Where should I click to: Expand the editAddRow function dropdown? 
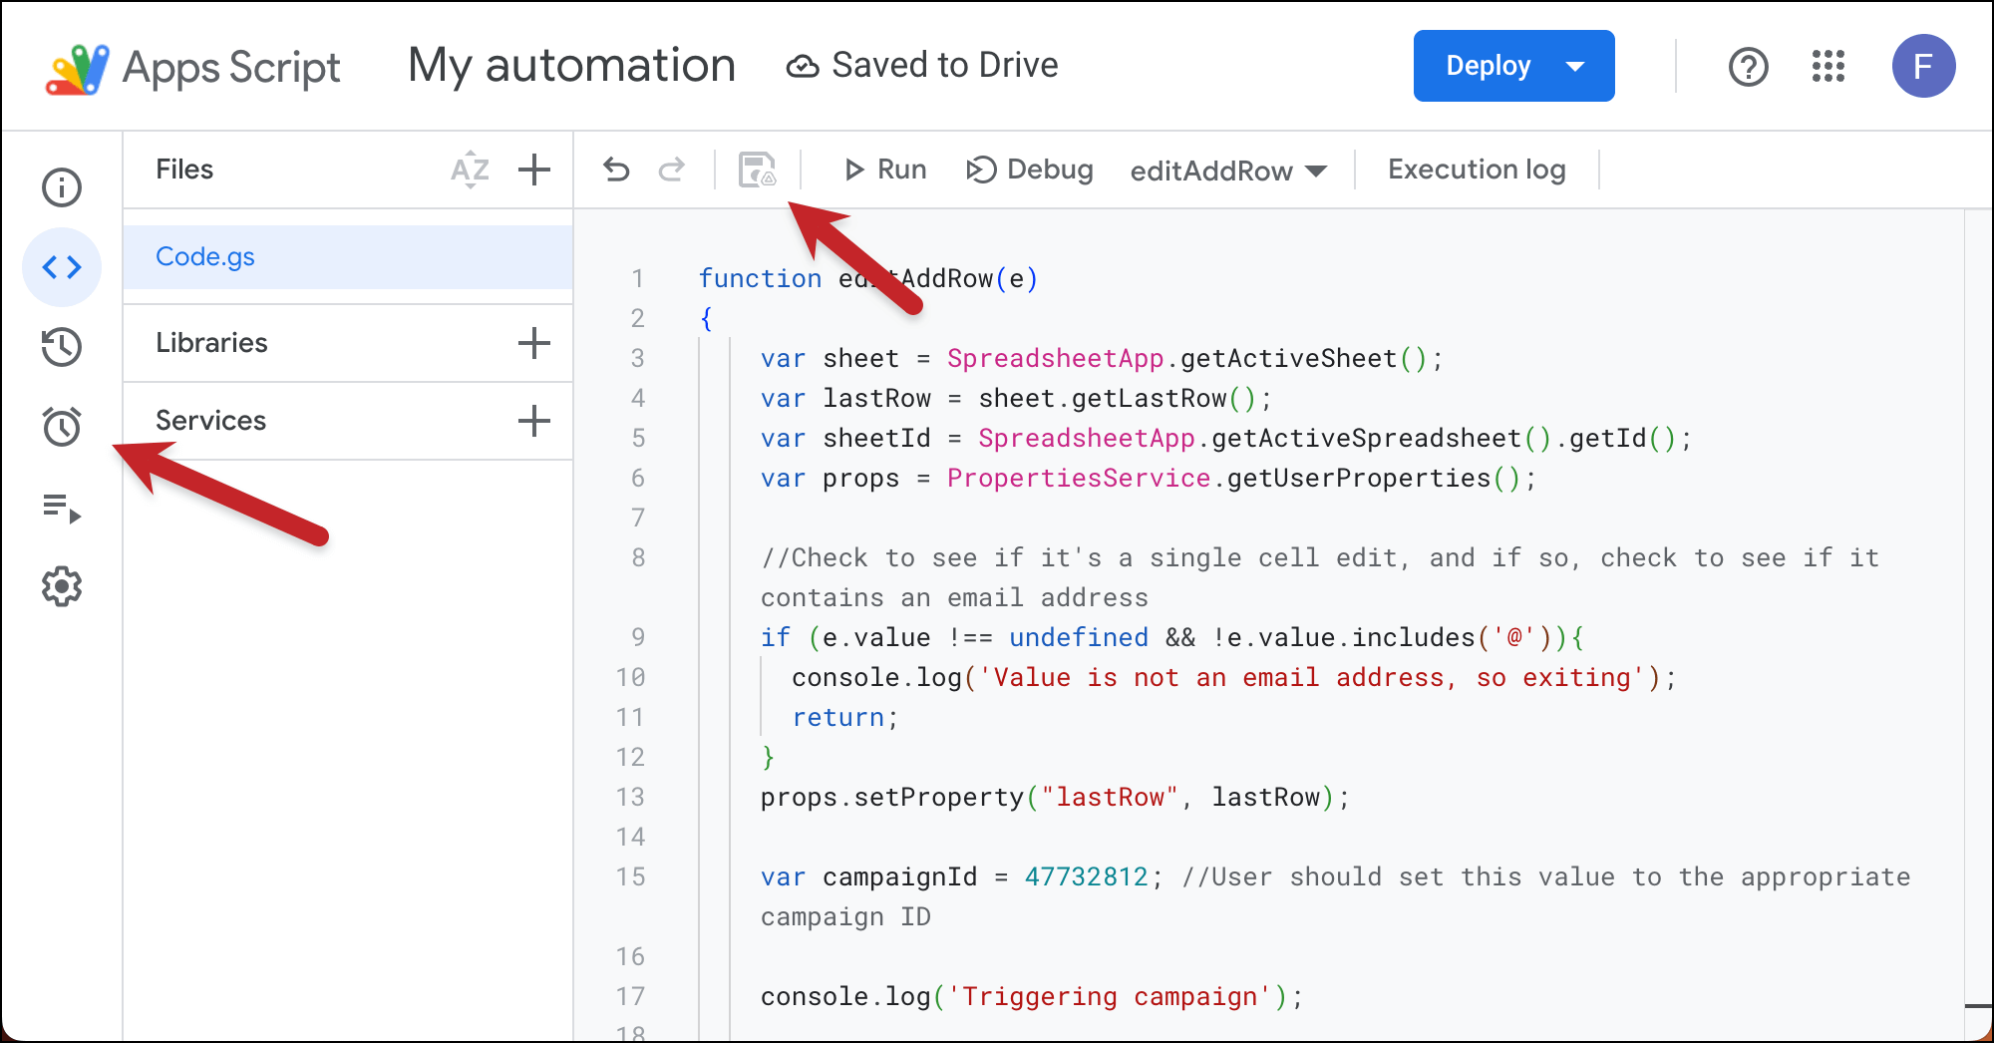coord(1228,172)
